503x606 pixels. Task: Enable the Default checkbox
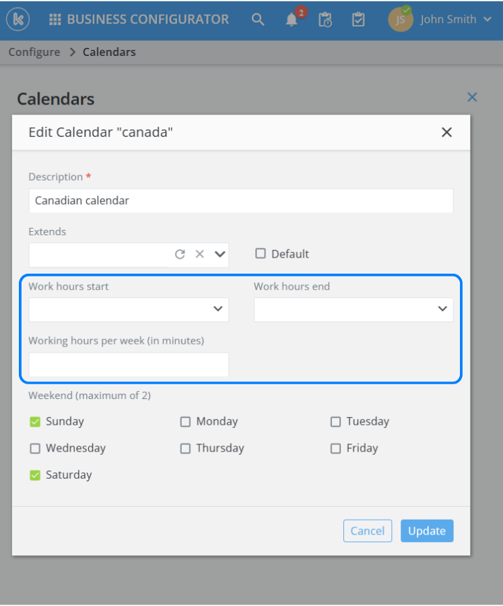(x=261, y=254)
